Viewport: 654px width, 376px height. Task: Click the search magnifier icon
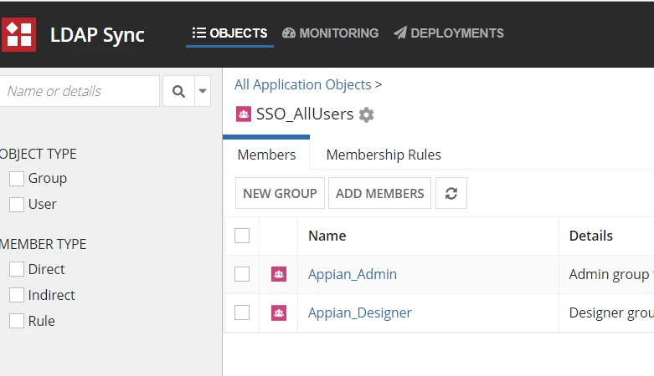(178, 91)
